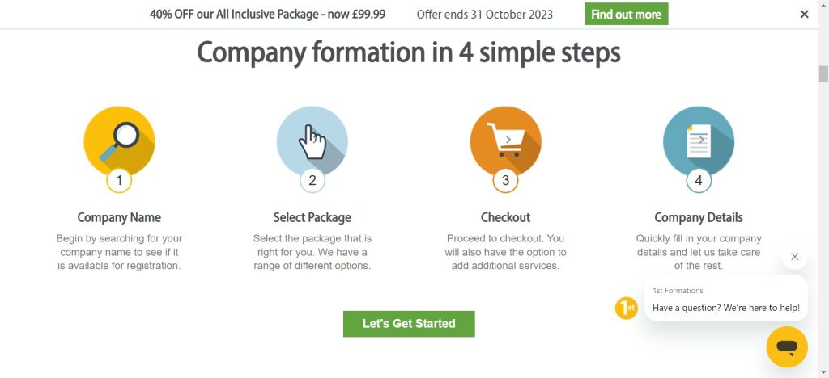Click the magnifying glass Company Name icon
The height and width of the screenshot is (378, 829).
tap(119, 141)
